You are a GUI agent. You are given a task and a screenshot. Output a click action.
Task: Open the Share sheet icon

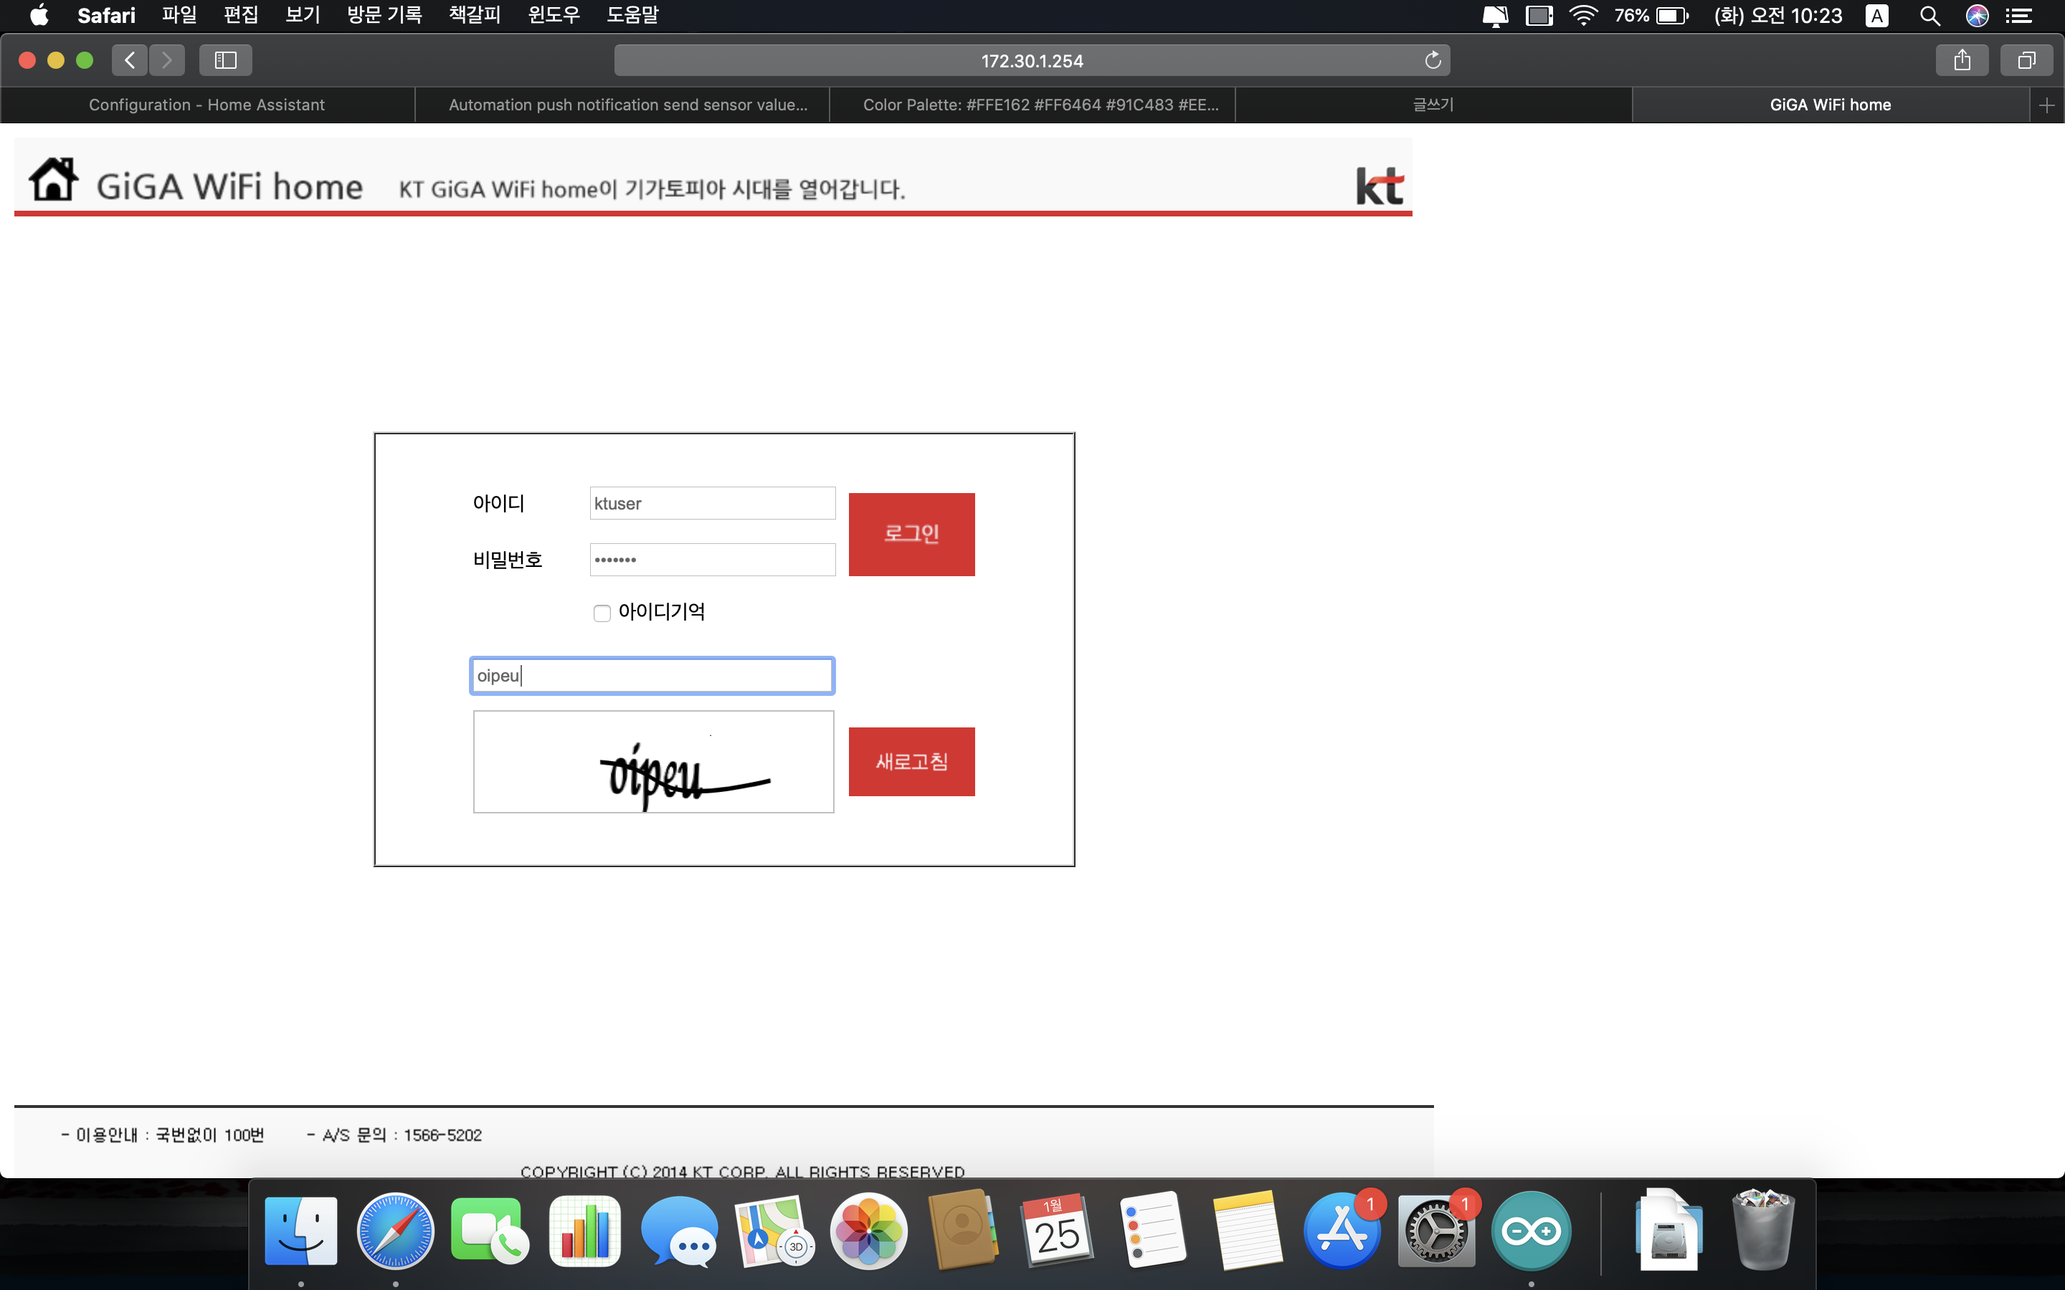click(x=1962, y=59)
